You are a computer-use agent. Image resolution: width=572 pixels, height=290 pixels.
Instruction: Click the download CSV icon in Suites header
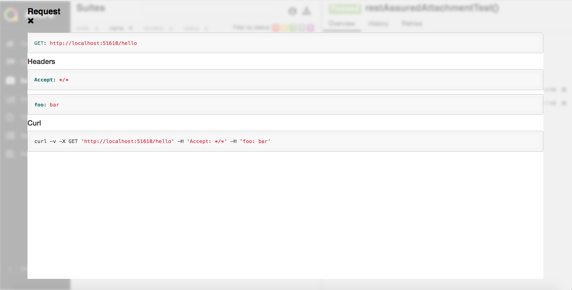(306, 11)
